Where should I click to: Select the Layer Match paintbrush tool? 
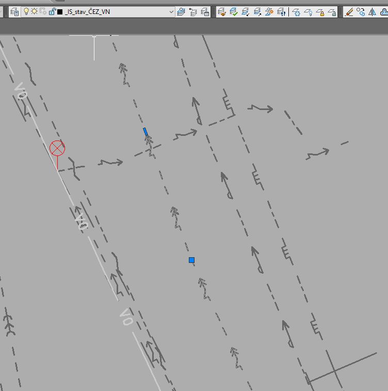pos(222,12)
